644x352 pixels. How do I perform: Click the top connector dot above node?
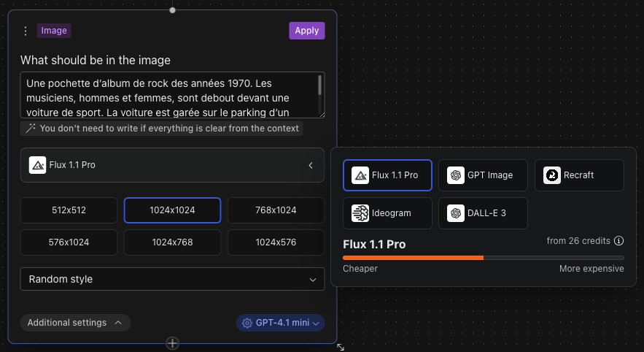pyautogui.click(x=172, y=10)
